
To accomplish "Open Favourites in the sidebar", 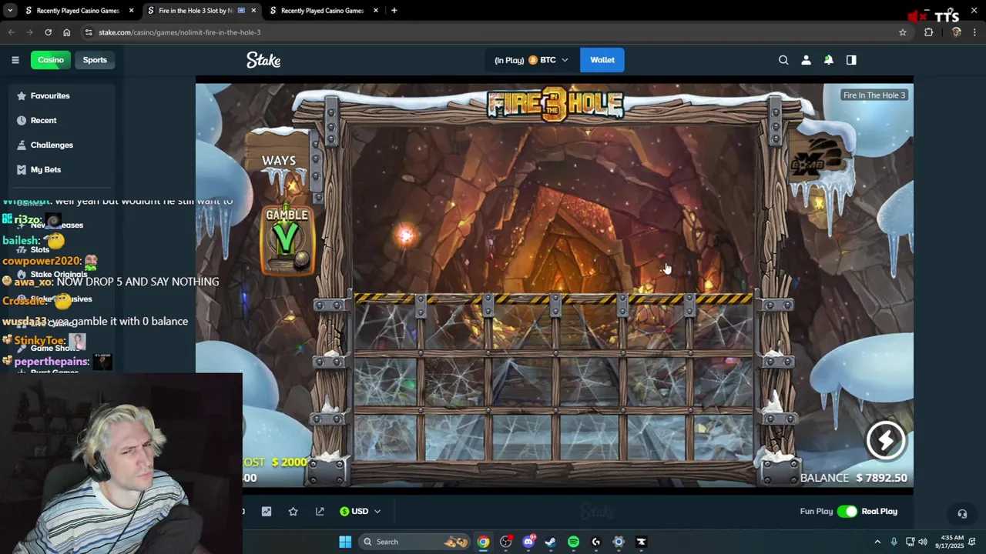I will (50, 95).
